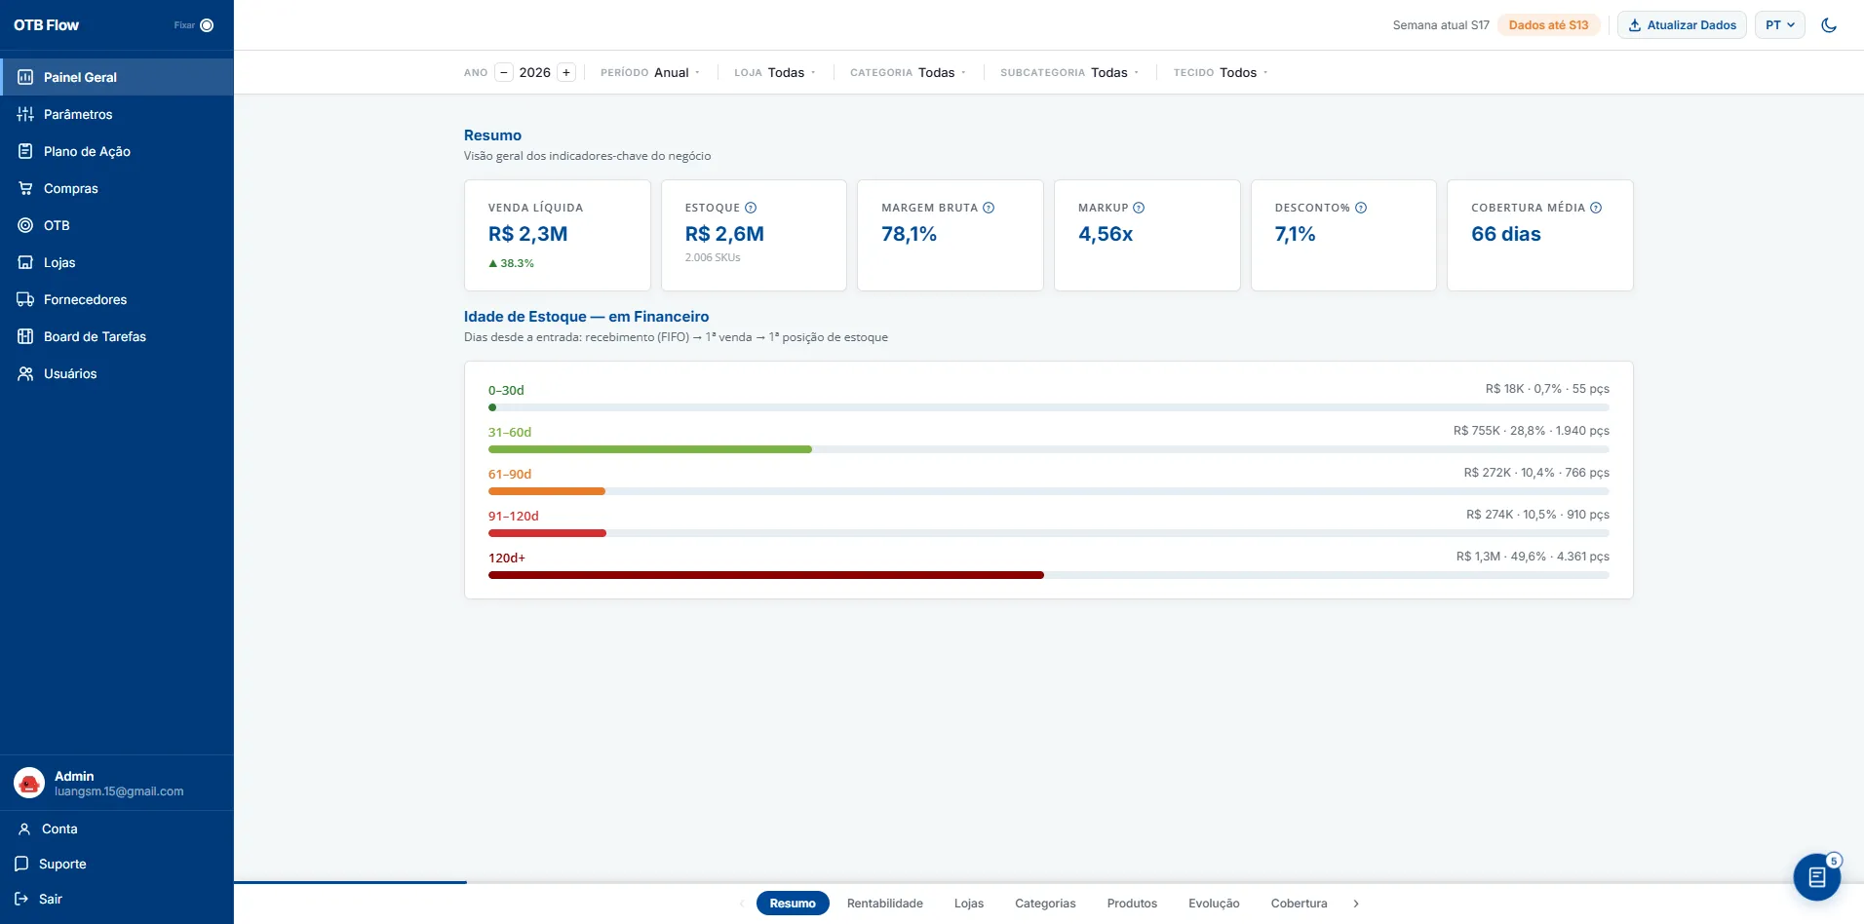Increase the year with the plus button

[x=566, y=72]
